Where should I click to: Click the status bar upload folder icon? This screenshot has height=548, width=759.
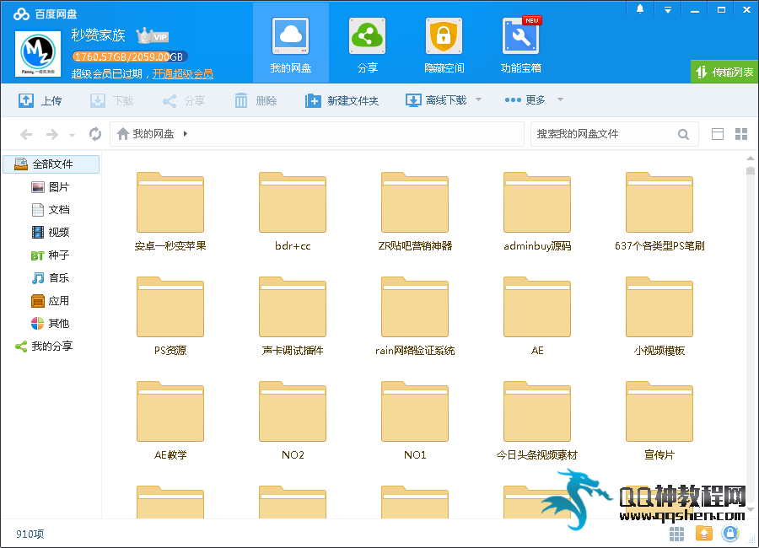[x=704, y=534]
